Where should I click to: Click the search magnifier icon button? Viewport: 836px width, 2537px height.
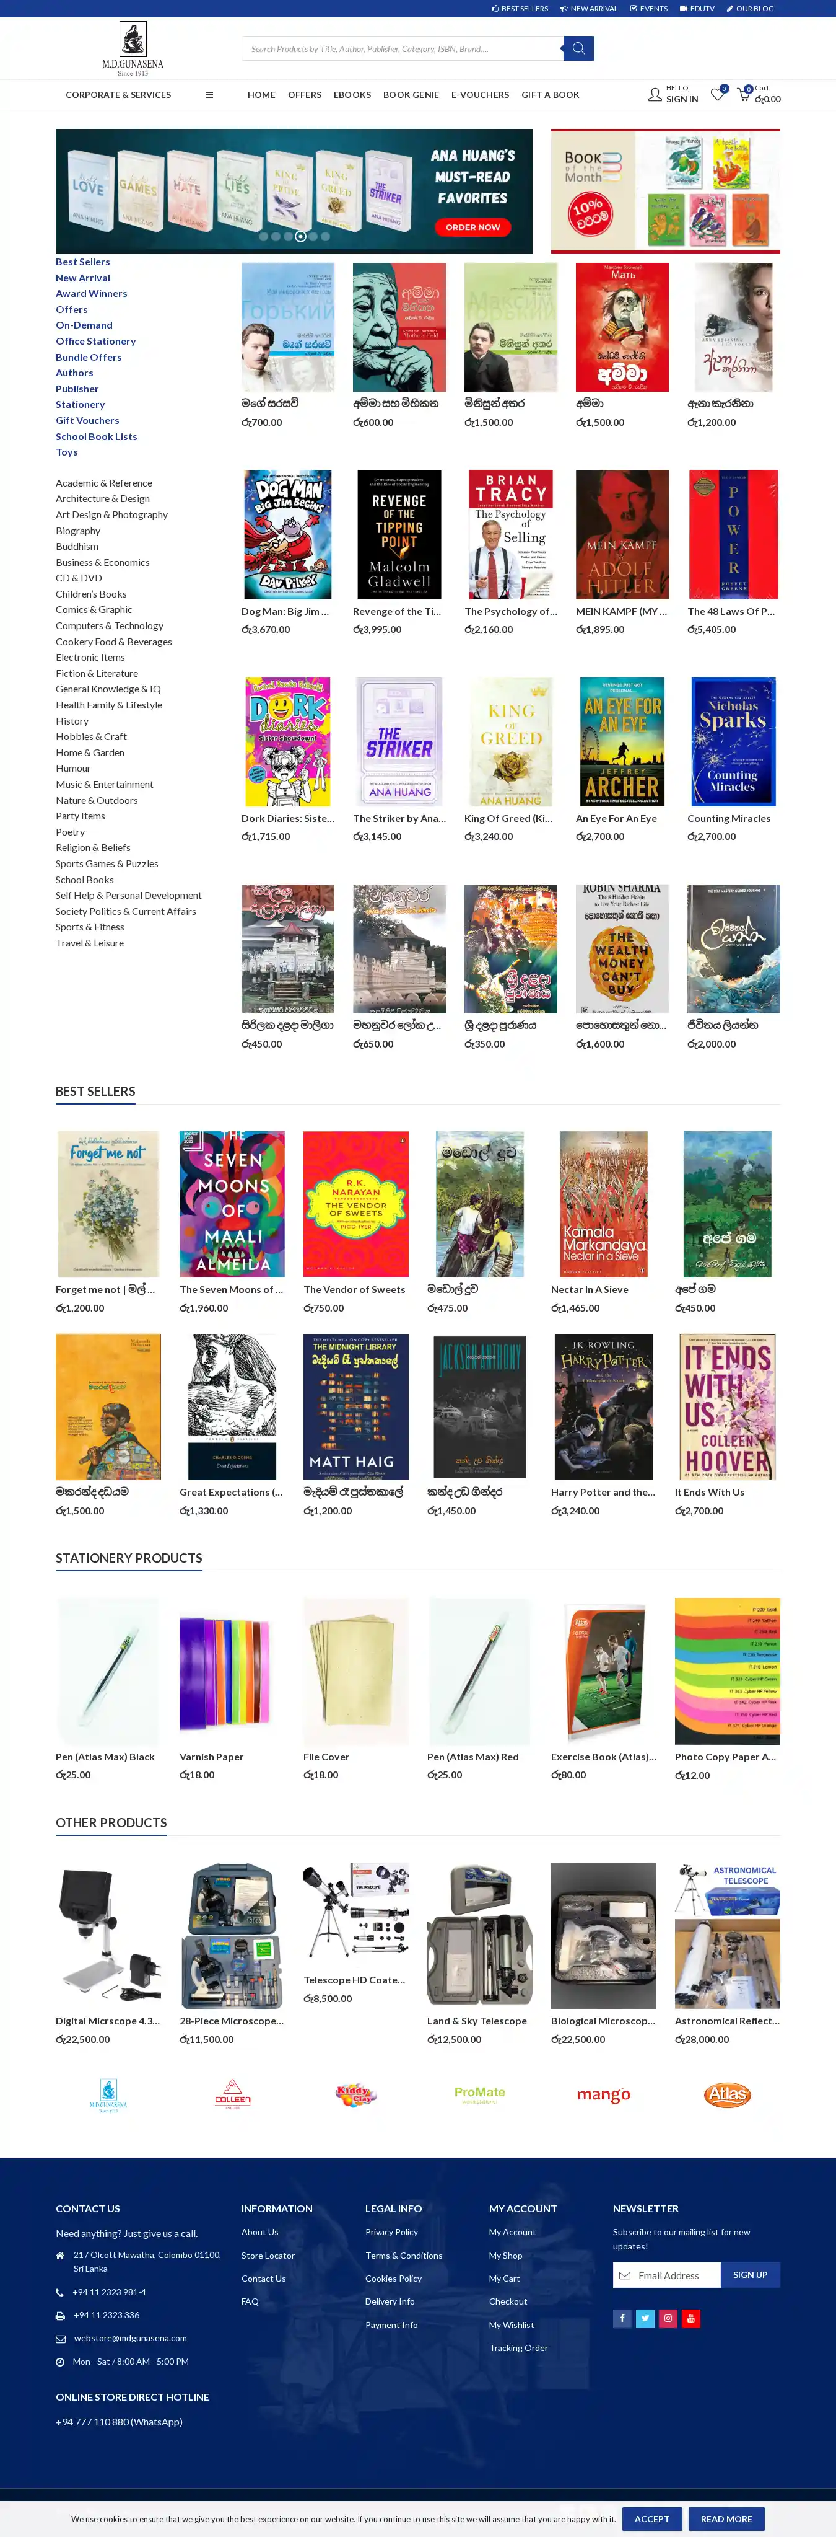[x=578, y=48]
